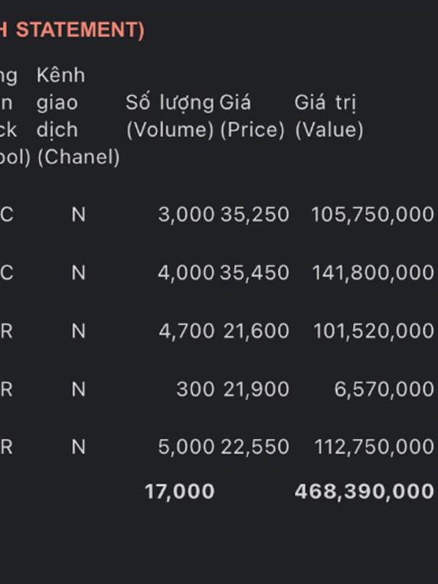Viewport: 438px width, 584px height.
Task: Click the volume 4,700 cell
Action: tap(187, 331)
